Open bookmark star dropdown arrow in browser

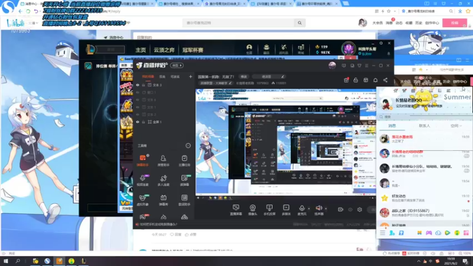click(394, 11)
